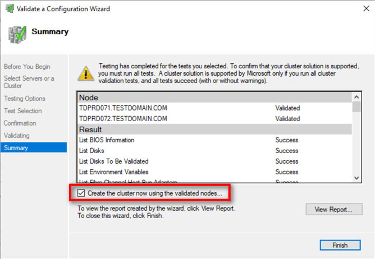Select the highlighted Summary step
This screenshot has width=375, height=259.
16,148
